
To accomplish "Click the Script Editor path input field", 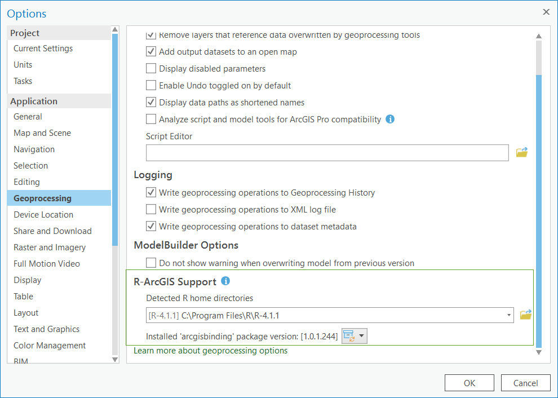I will coord(327,153).
